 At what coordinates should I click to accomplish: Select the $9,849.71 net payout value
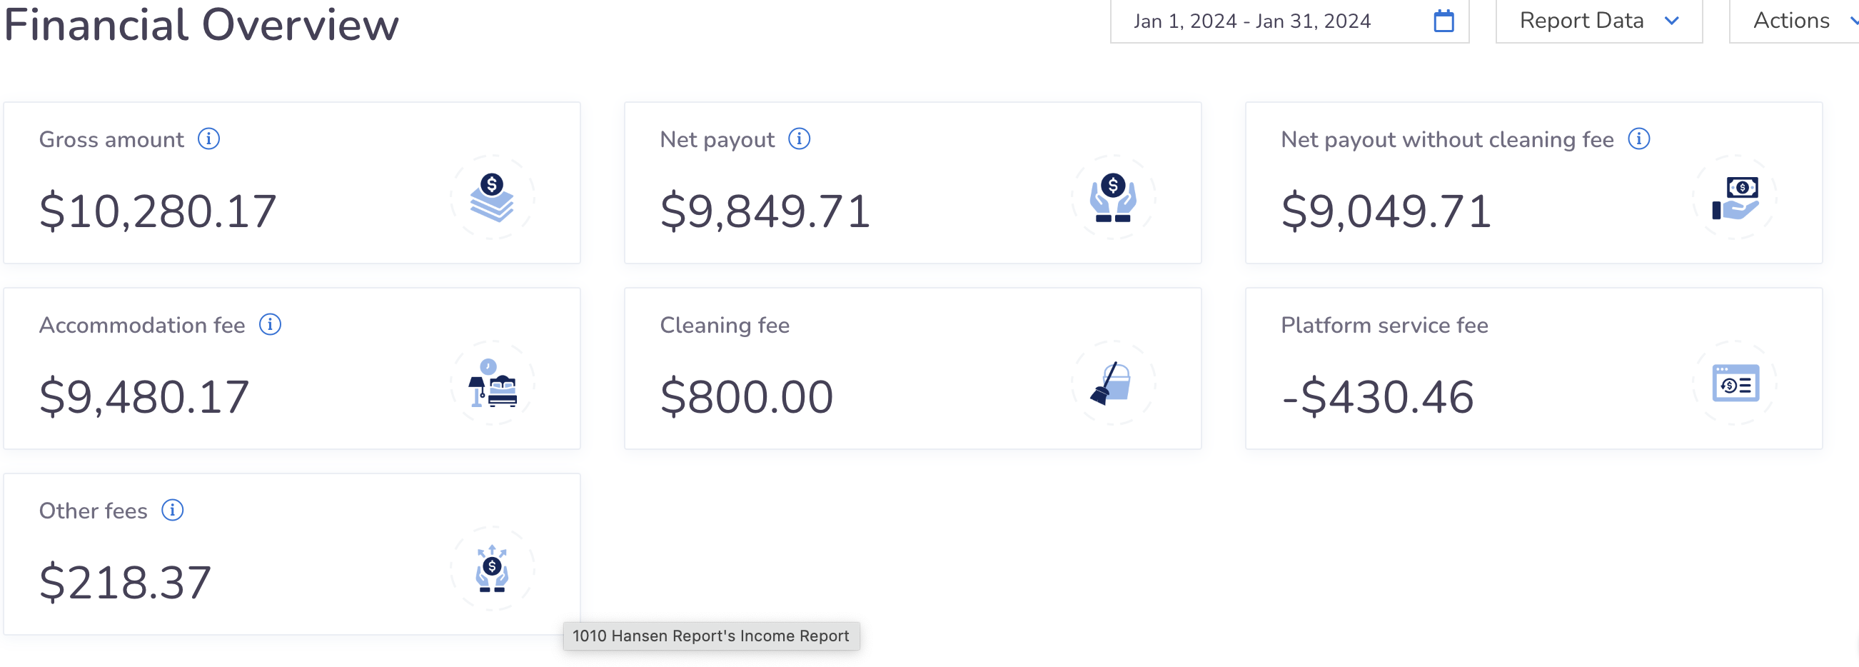tap(765, 211)
